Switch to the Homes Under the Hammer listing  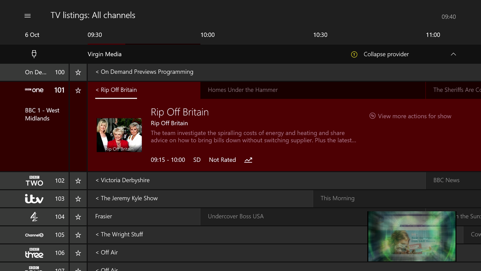(x=243, y=90)
